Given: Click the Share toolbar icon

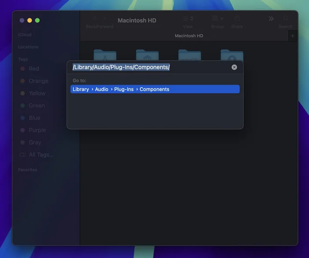Looking at the screenshot, I should pyautogui.click(x=237, y=18).
